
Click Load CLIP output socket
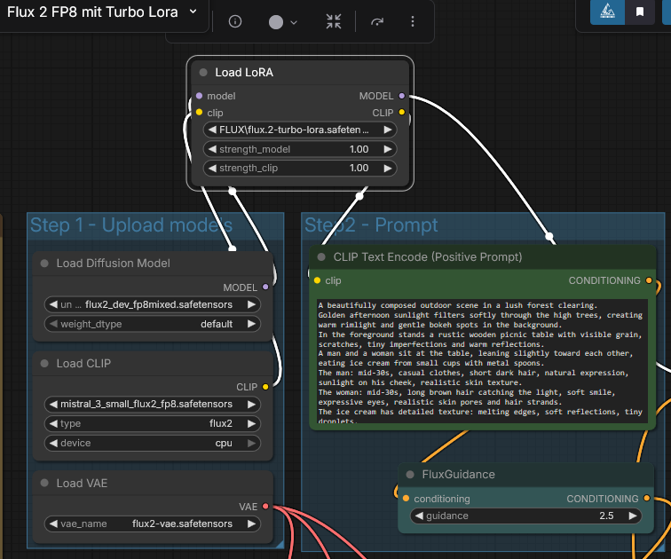pos(265,387)
